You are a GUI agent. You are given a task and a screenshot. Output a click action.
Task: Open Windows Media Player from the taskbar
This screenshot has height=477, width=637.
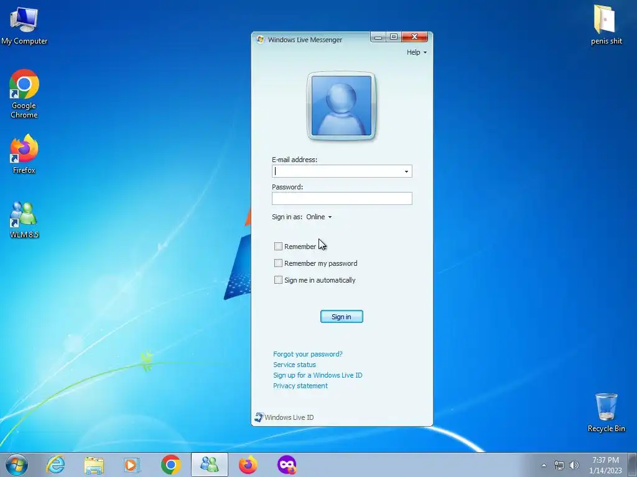(x=132, y=465)
